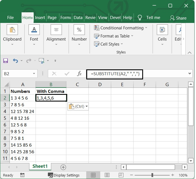Viewport: 196px width, 179px height.
Task: Switch to the Review tab
Action: point(90,18)
